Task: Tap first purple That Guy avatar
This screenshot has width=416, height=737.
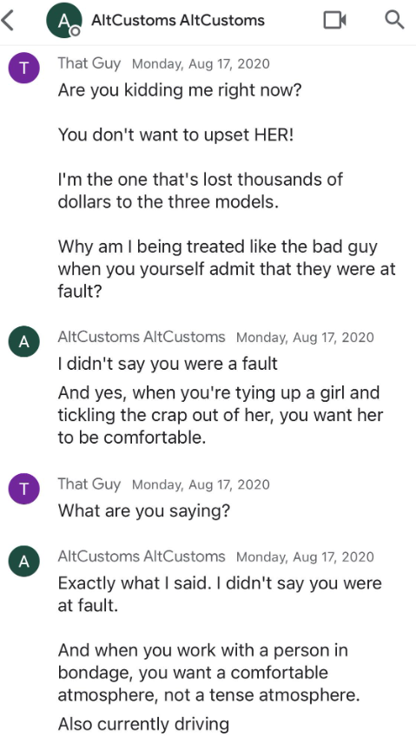Action: (24, 69)
